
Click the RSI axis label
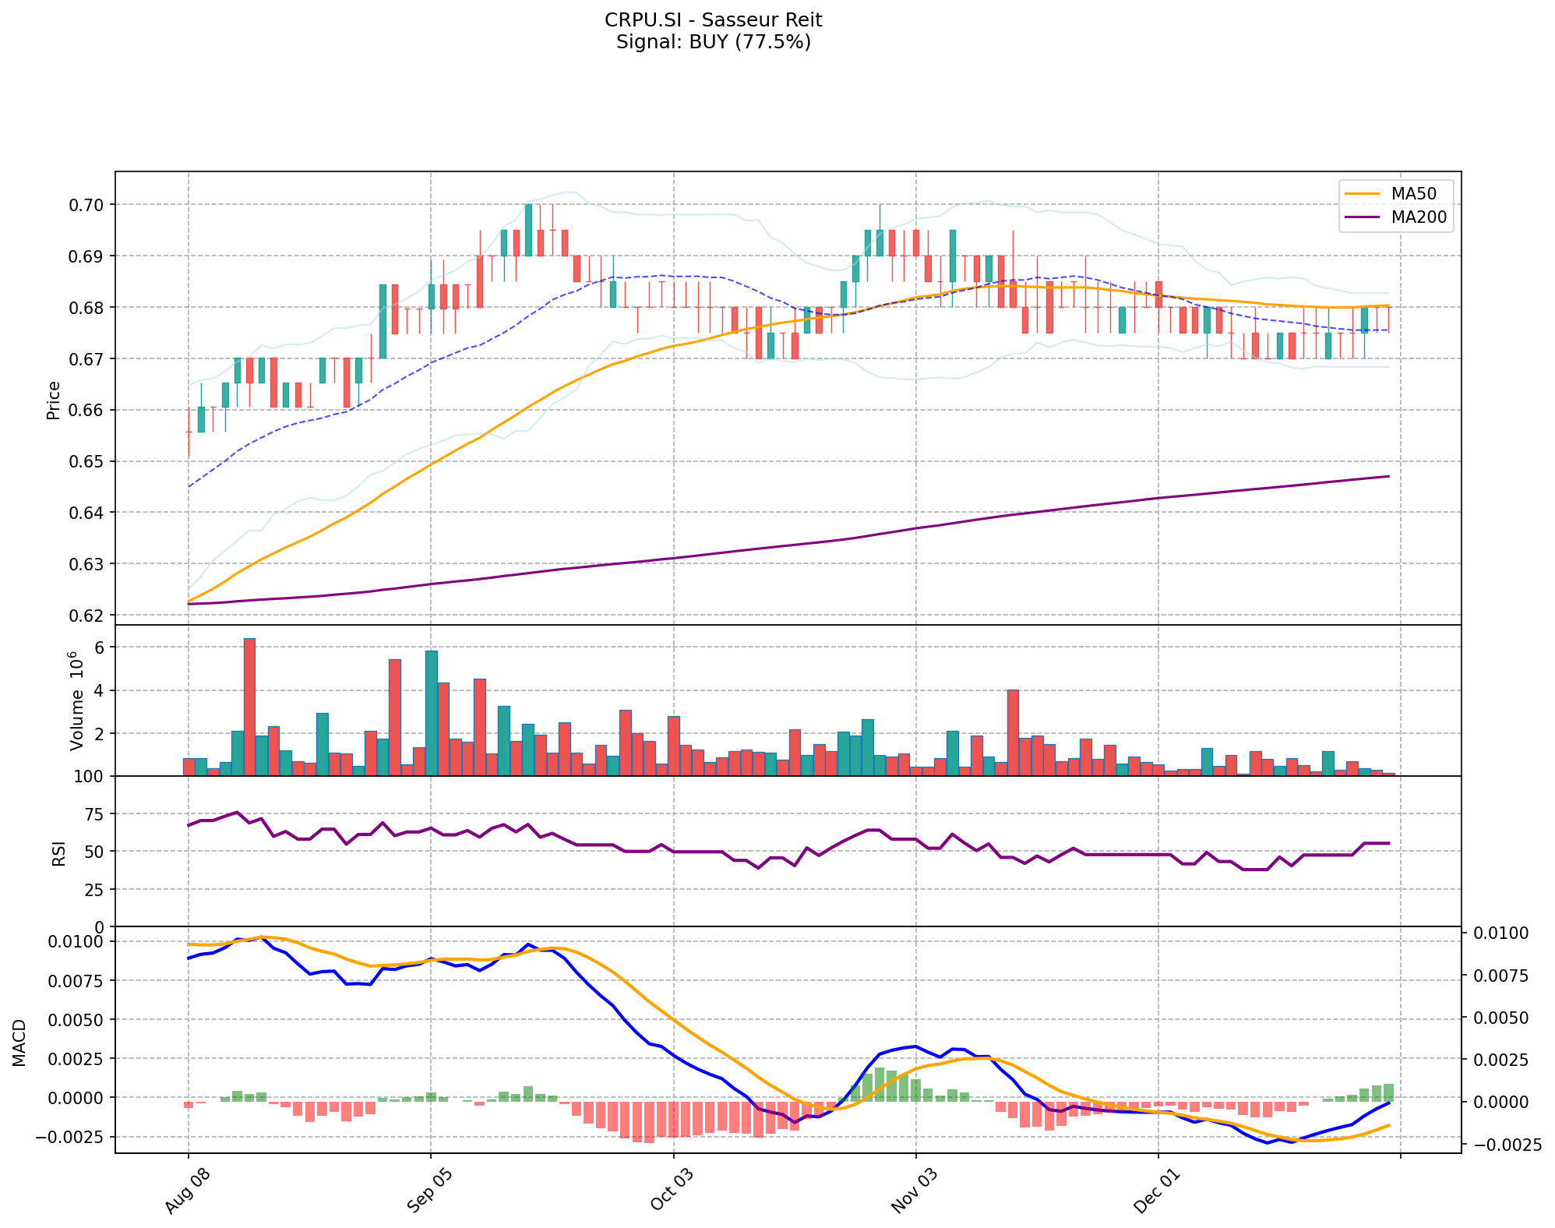click(x=59, y=853)
